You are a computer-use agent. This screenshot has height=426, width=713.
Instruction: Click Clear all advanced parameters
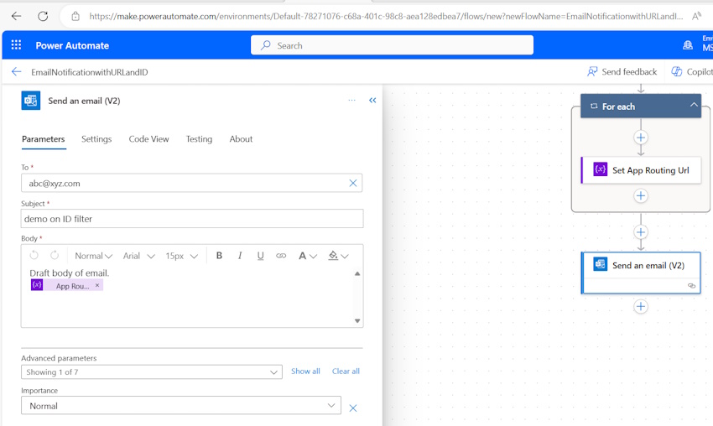tap(346, 371)
